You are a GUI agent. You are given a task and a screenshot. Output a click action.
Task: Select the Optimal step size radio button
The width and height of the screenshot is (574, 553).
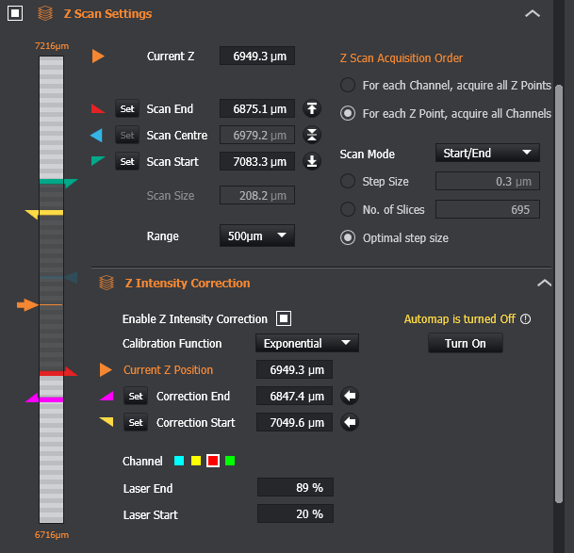tap(348, 238)
